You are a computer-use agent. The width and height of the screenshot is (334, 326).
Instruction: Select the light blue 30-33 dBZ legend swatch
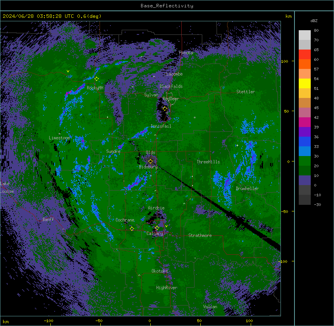tap(305, 151)
